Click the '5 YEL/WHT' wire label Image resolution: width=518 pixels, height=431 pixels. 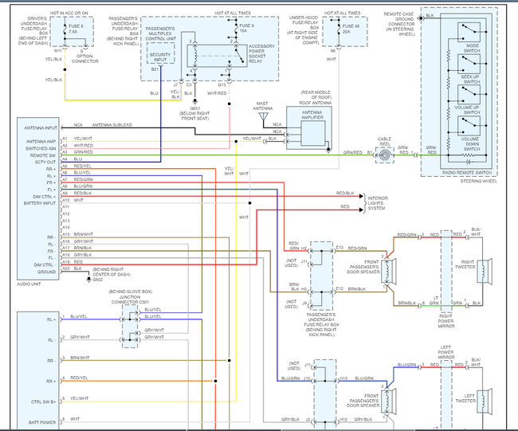(x=76, y=398)
